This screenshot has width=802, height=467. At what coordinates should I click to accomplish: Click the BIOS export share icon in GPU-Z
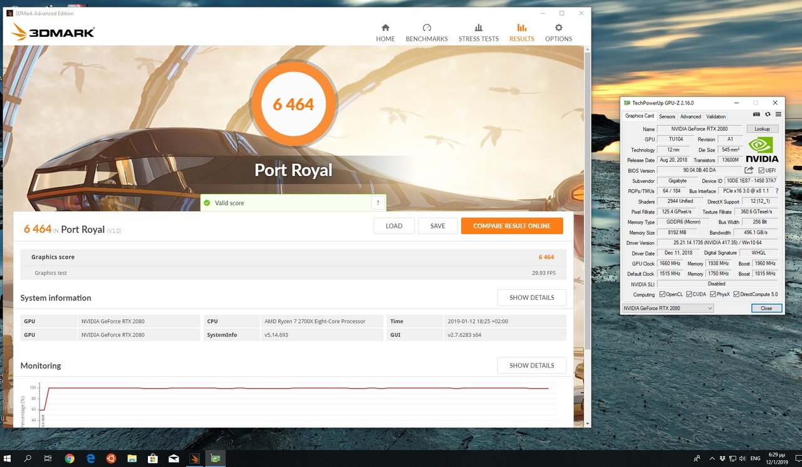pyautogui.click(x=749, y=170)
